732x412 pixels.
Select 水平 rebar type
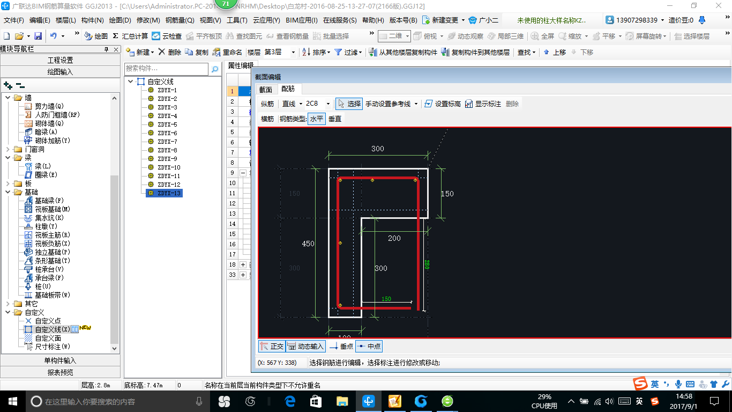coord(317,119)
